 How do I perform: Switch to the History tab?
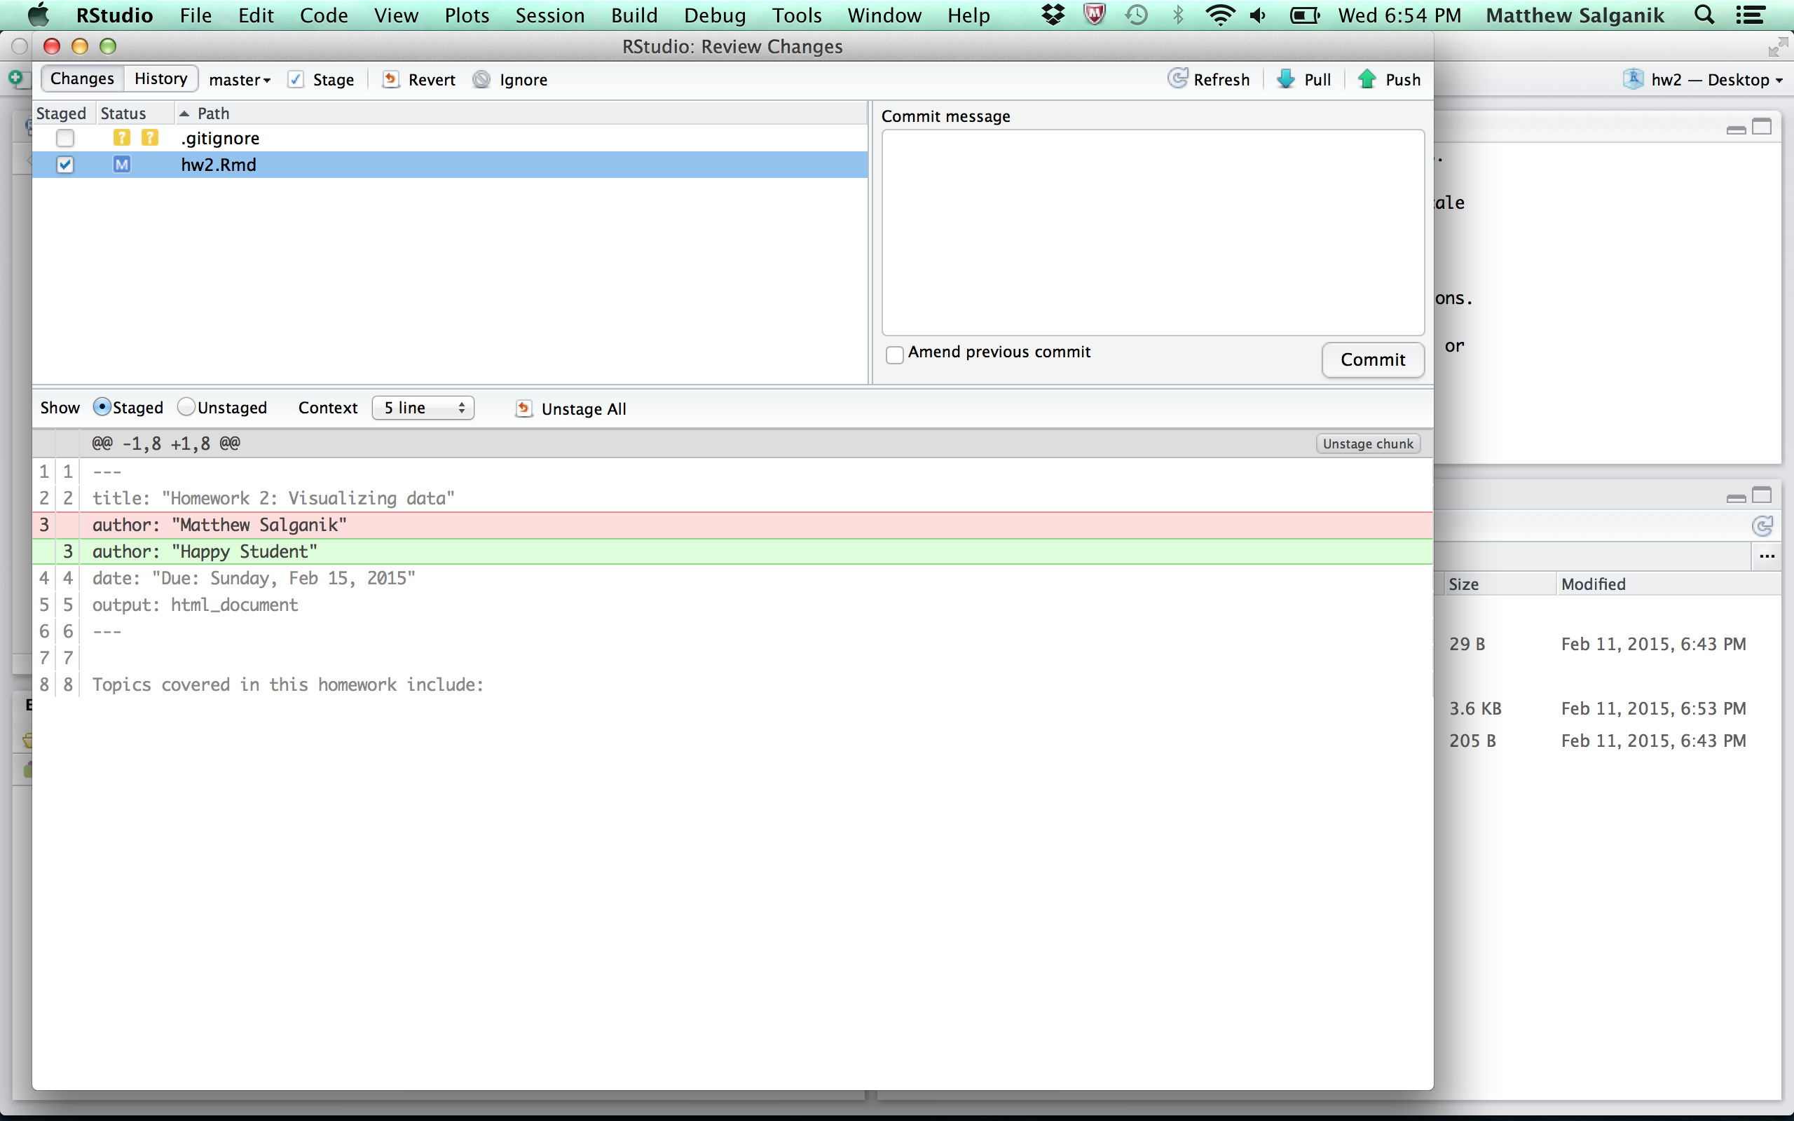[161, 78]
